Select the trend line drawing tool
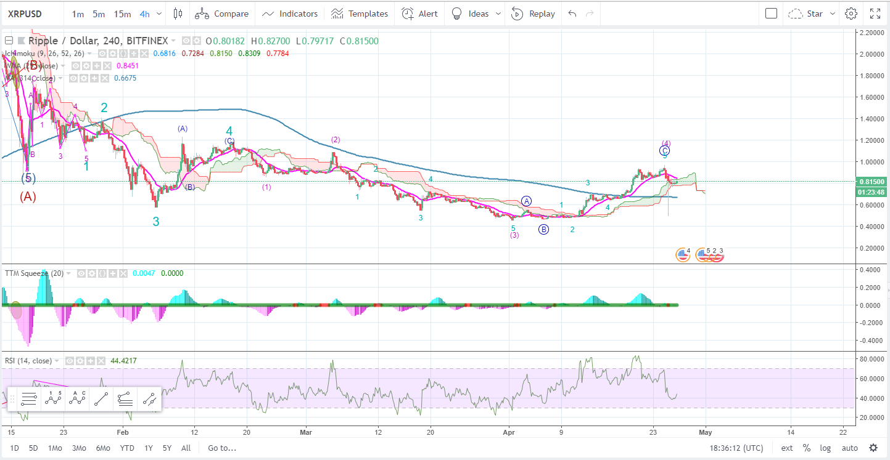The width and height of the screenshot is (890, 460). point(101,399)
